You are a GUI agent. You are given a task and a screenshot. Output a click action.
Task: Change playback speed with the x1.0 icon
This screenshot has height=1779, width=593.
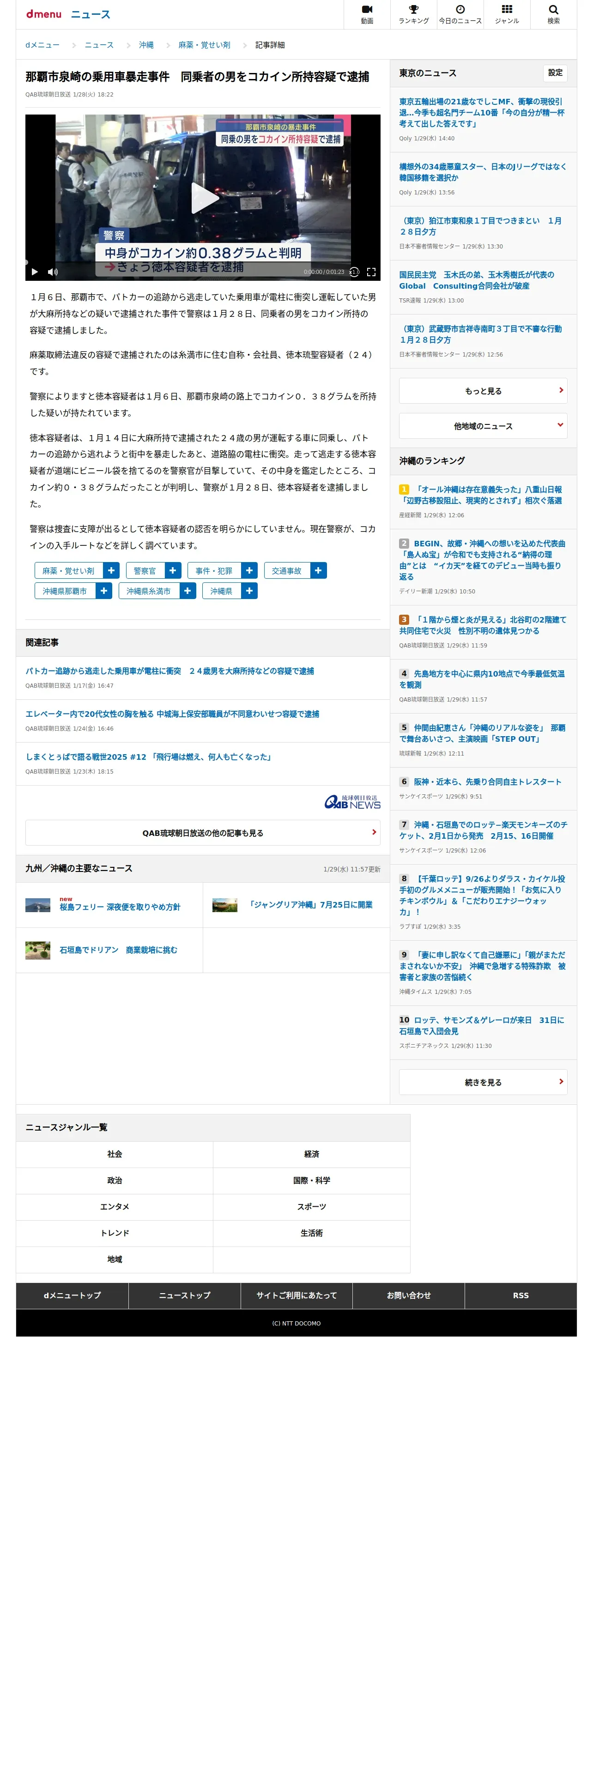tap(354, 272)
